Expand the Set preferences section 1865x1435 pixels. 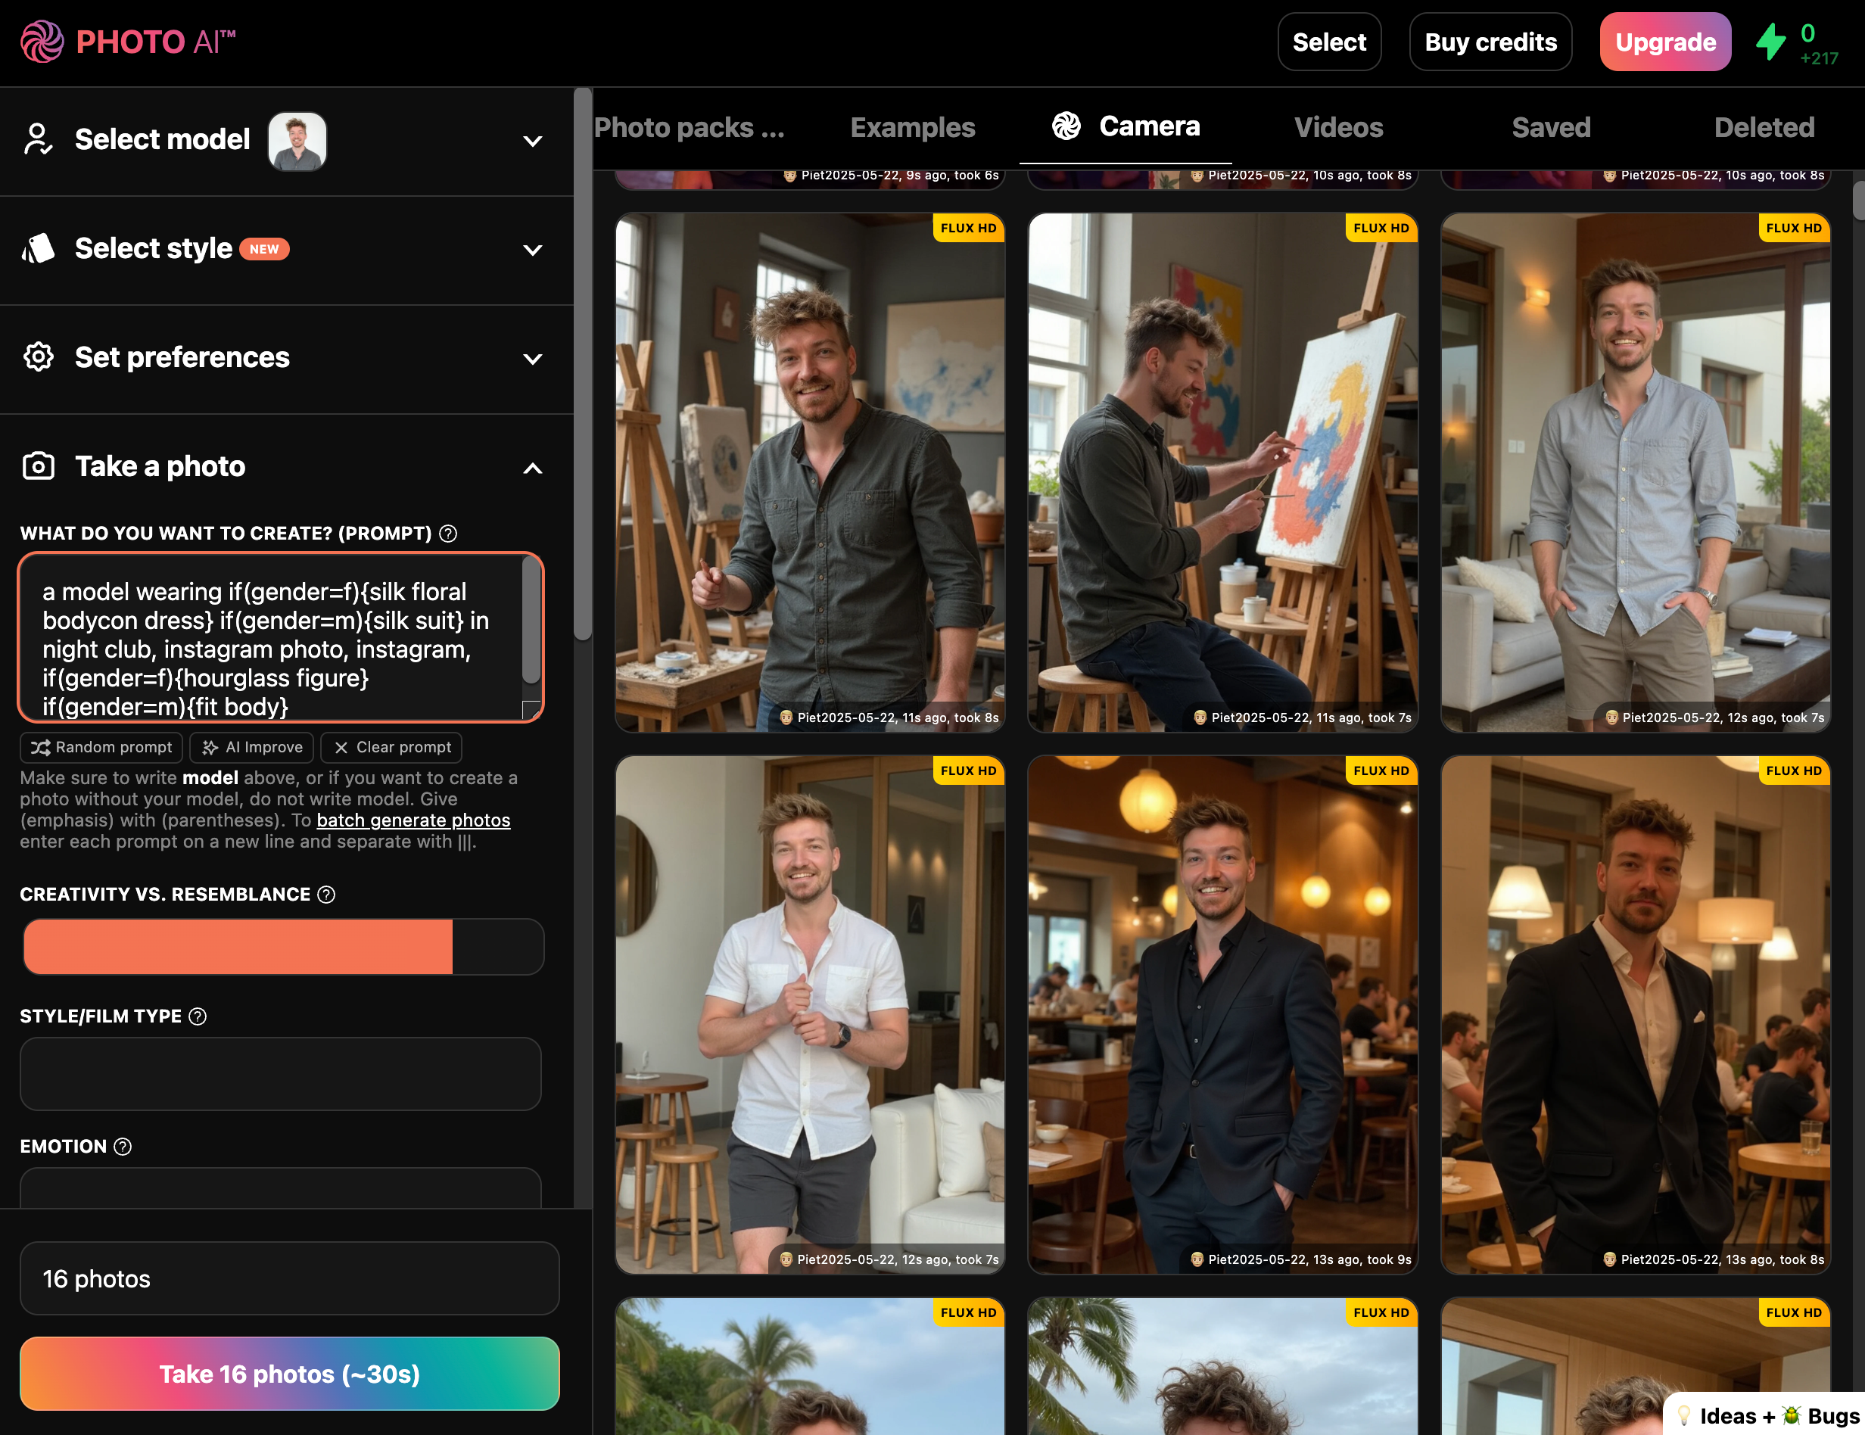(x=533, y=359)
